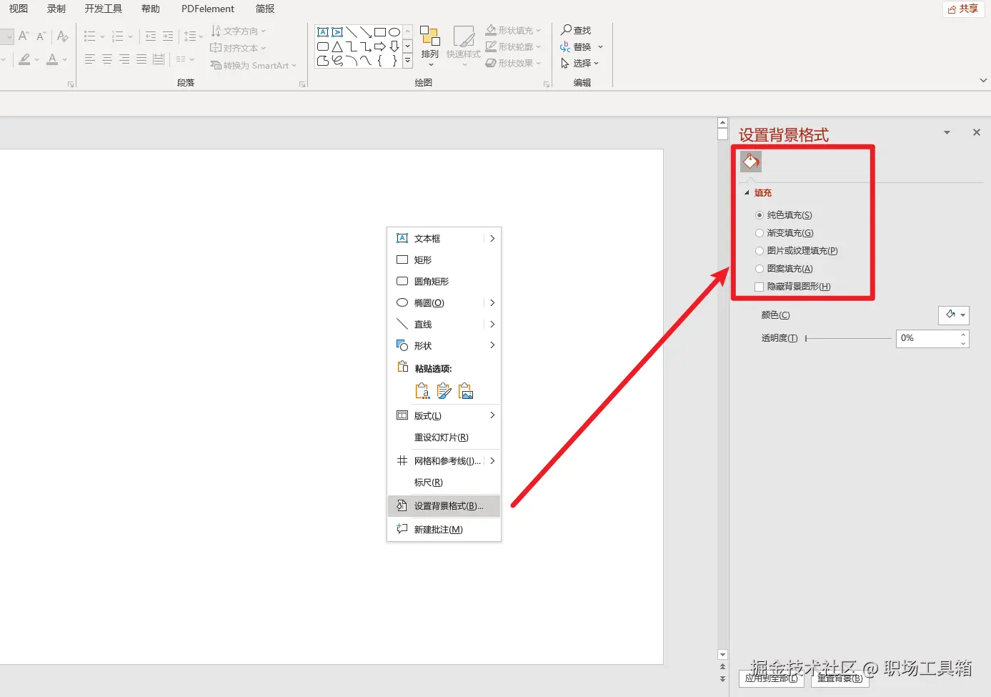Collapse the 填充 section triangle
The height and width of the screenshot is (697, 991).
[747, 193]
